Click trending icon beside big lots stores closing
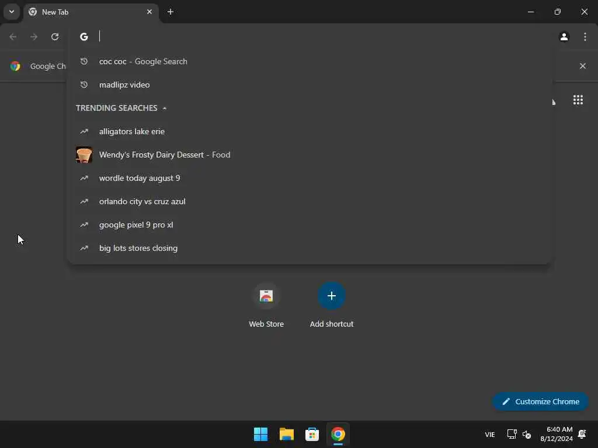 point(84,248)
